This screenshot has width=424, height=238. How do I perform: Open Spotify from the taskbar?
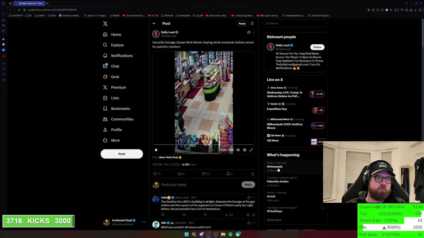[230, 234]
